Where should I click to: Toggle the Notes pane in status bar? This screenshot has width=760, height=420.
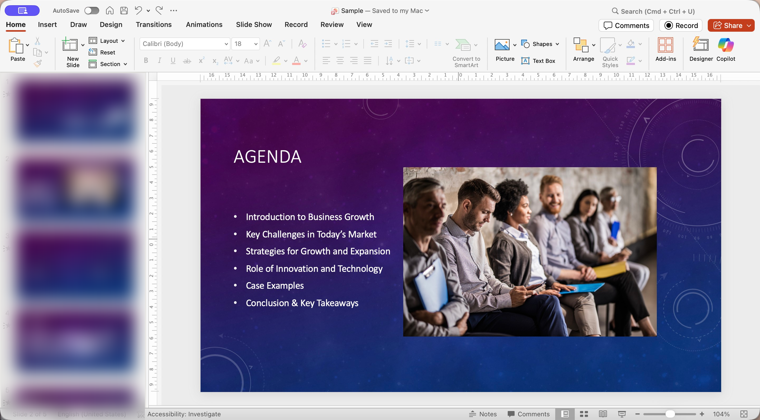[483, 414]
